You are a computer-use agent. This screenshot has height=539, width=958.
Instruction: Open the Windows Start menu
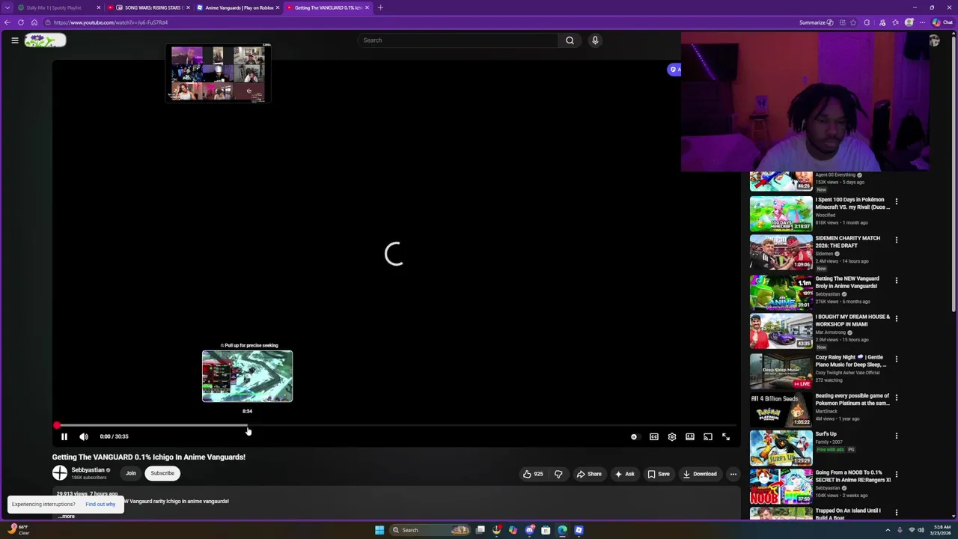[x=379, y=530]
